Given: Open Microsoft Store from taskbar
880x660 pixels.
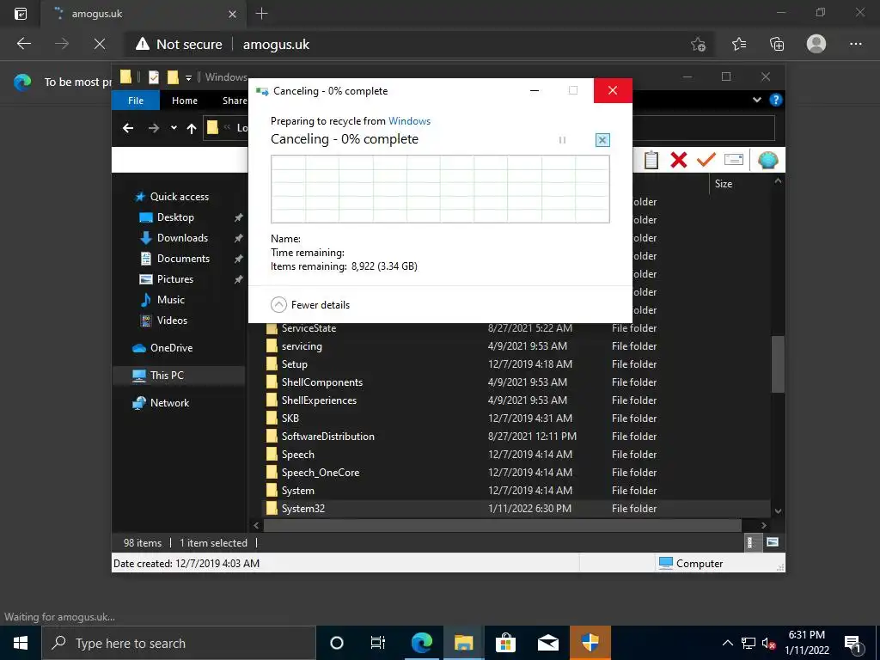Looking at the screenshot, I should click(505, 643).
